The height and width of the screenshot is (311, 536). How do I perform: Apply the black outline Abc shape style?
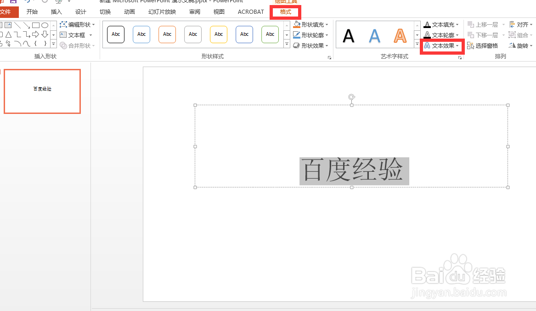click(x=116, y=34)
